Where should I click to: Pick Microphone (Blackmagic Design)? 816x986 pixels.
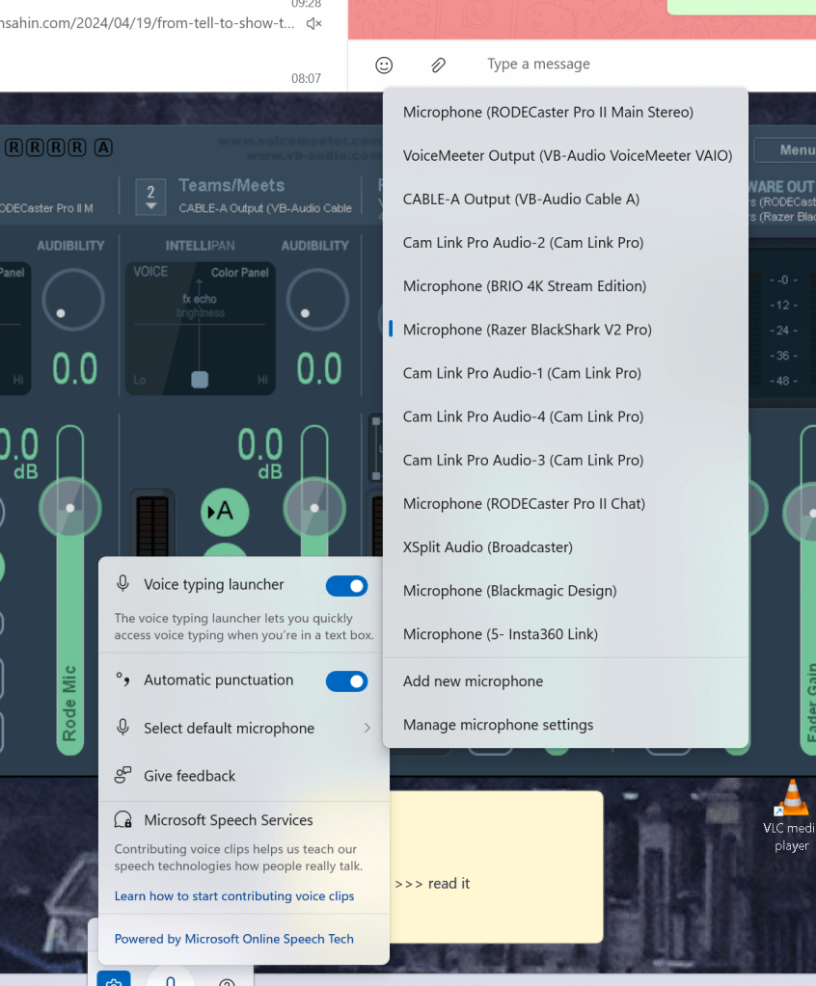tap(565, 591)
